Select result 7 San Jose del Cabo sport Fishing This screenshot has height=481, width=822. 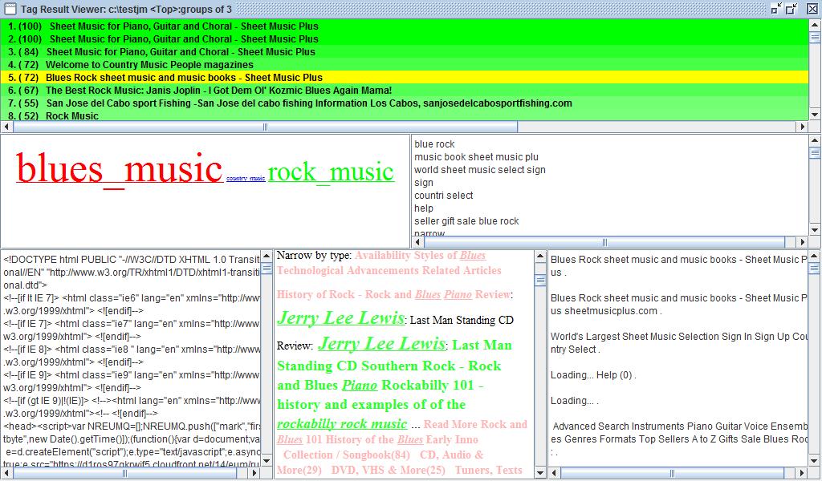(x=405, y=103)
